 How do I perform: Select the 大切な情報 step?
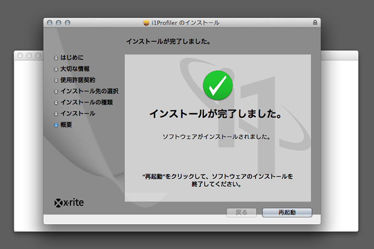coord(75,69)
